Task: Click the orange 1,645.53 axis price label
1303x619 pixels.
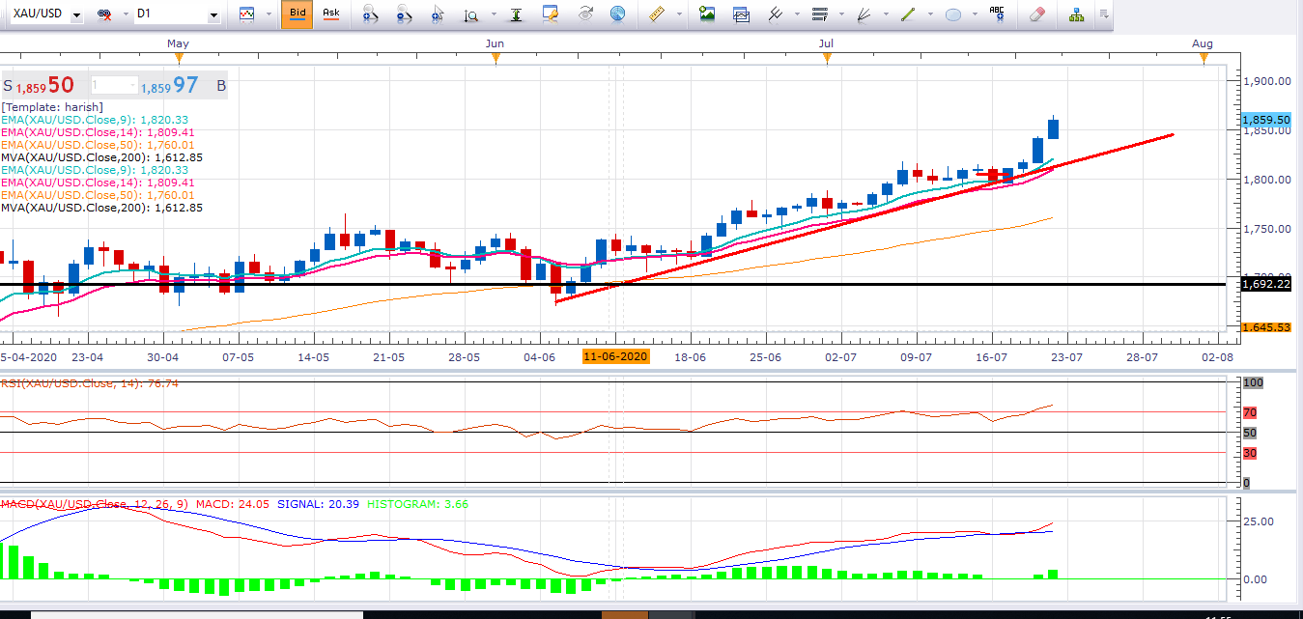Action: [1265, 327]
